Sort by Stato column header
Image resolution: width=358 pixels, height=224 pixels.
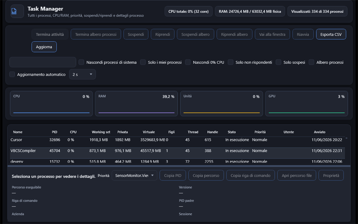click(231, 132)
